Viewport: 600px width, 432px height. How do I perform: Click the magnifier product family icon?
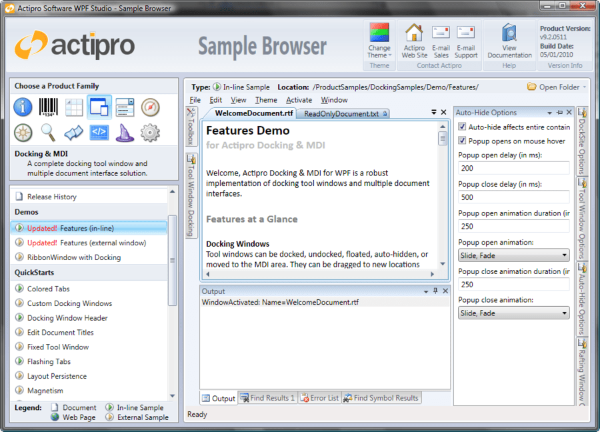click(x=48, y=133)
